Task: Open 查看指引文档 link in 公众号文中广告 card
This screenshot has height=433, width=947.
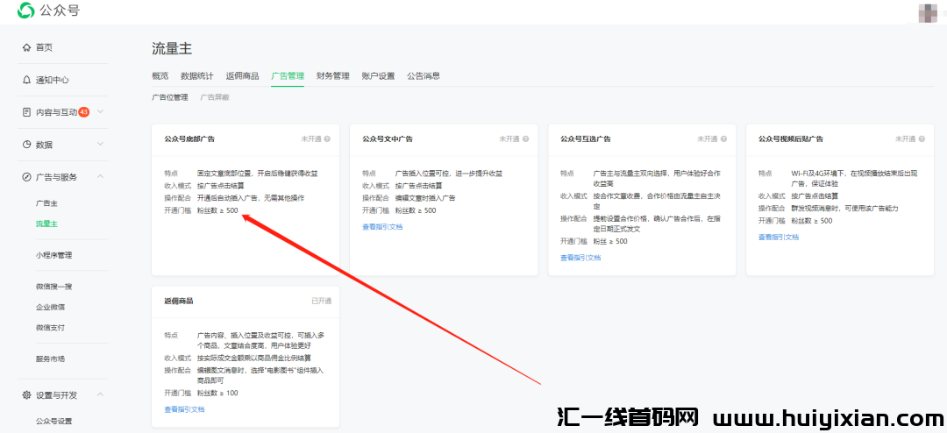Action: [x=382, y=226]
